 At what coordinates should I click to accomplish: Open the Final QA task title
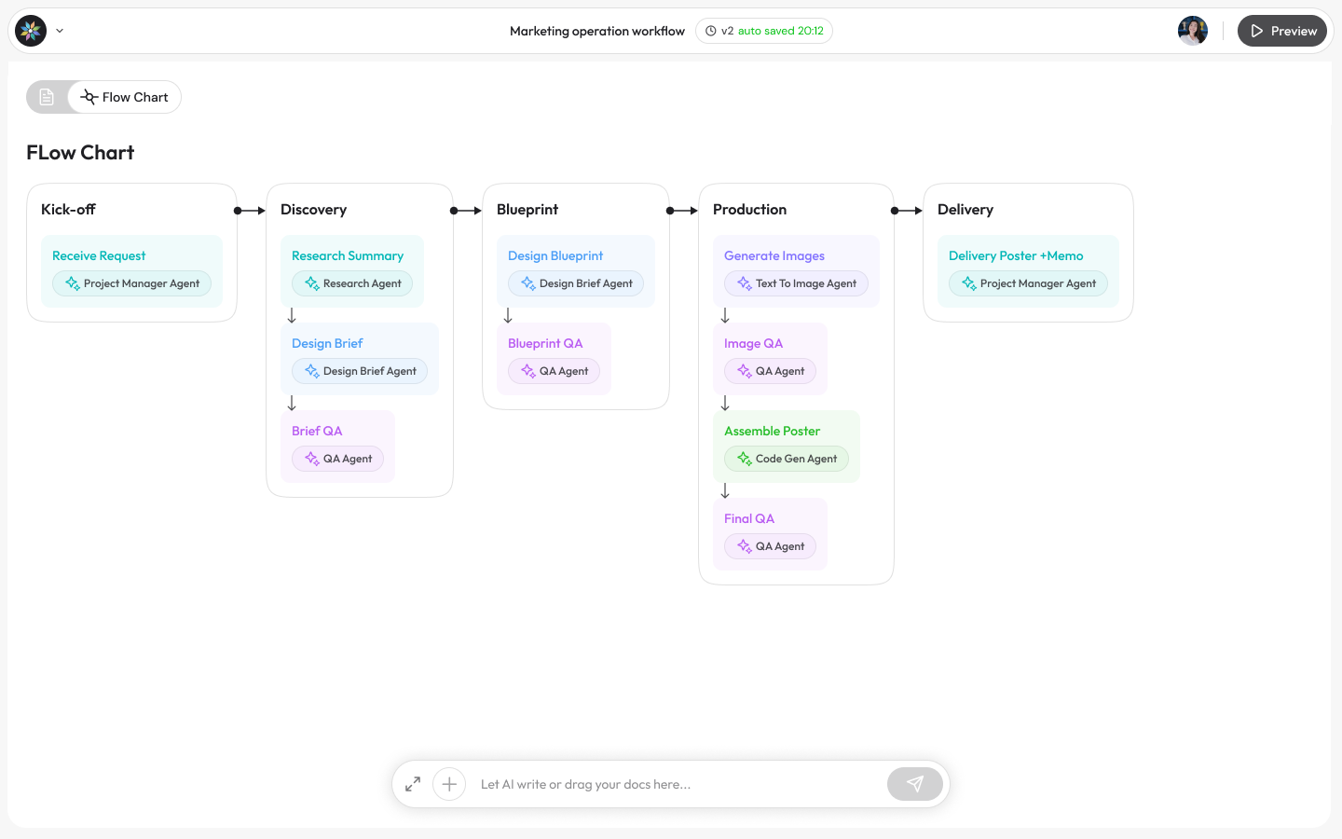tap(749, 518)
